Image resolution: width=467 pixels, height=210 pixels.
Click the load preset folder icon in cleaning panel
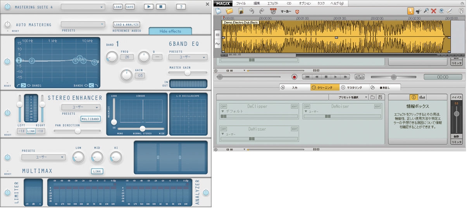(x=372, y=97)
